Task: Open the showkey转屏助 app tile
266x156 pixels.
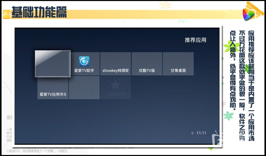Action: coord(116,64)
